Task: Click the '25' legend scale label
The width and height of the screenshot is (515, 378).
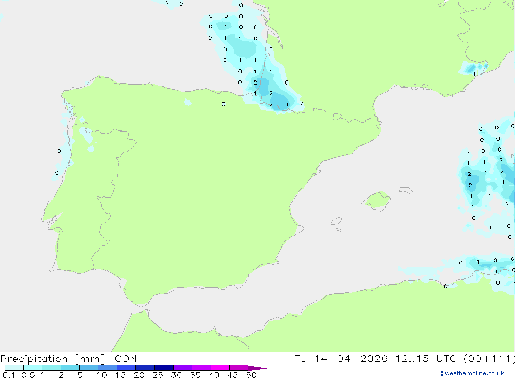Action: point(158,375)
